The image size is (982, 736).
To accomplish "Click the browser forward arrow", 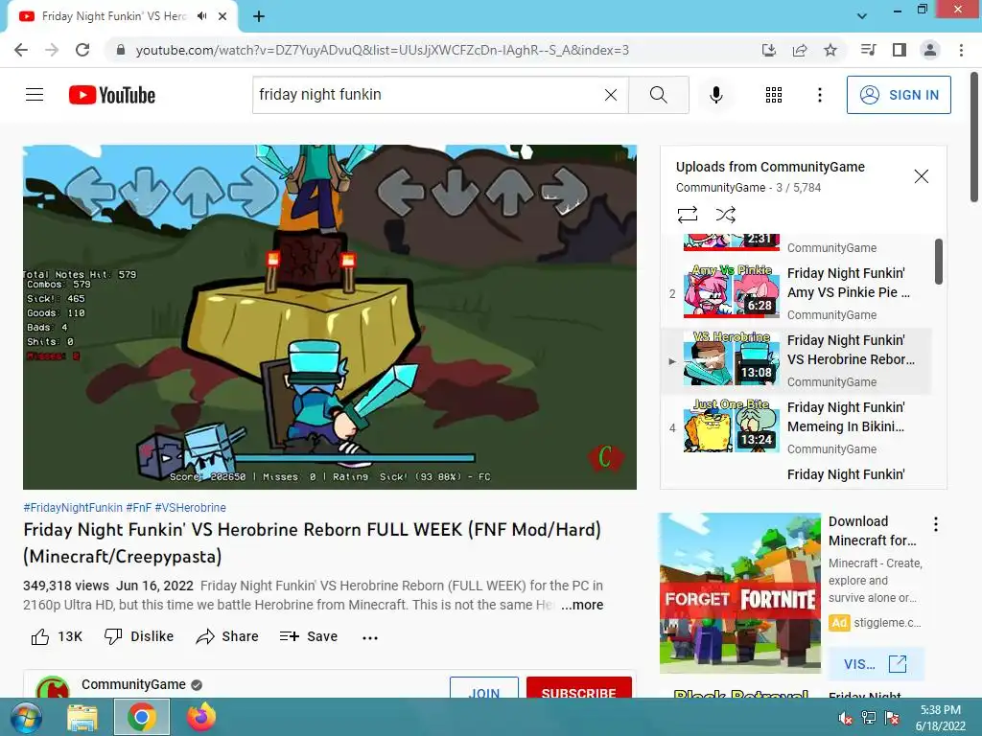I will (x=52, y=50).
